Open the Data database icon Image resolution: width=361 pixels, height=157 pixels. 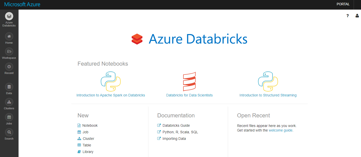[x=9, y=87]
